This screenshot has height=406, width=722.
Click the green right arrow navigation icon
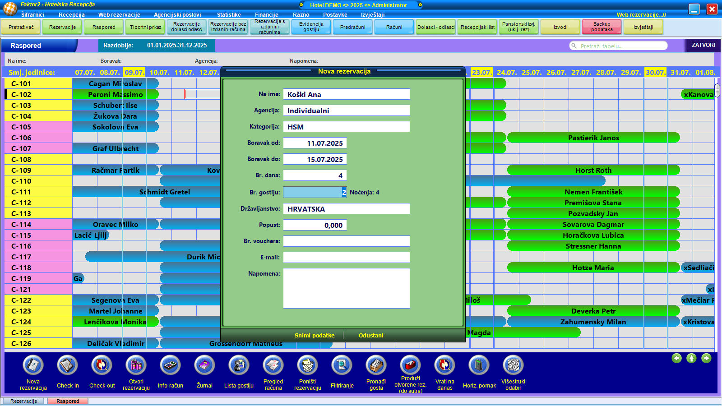point(706,358)
